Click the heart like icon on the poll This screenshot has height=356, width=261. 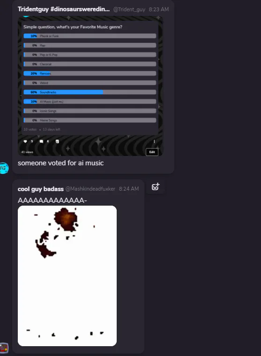(x=25, y=141)
